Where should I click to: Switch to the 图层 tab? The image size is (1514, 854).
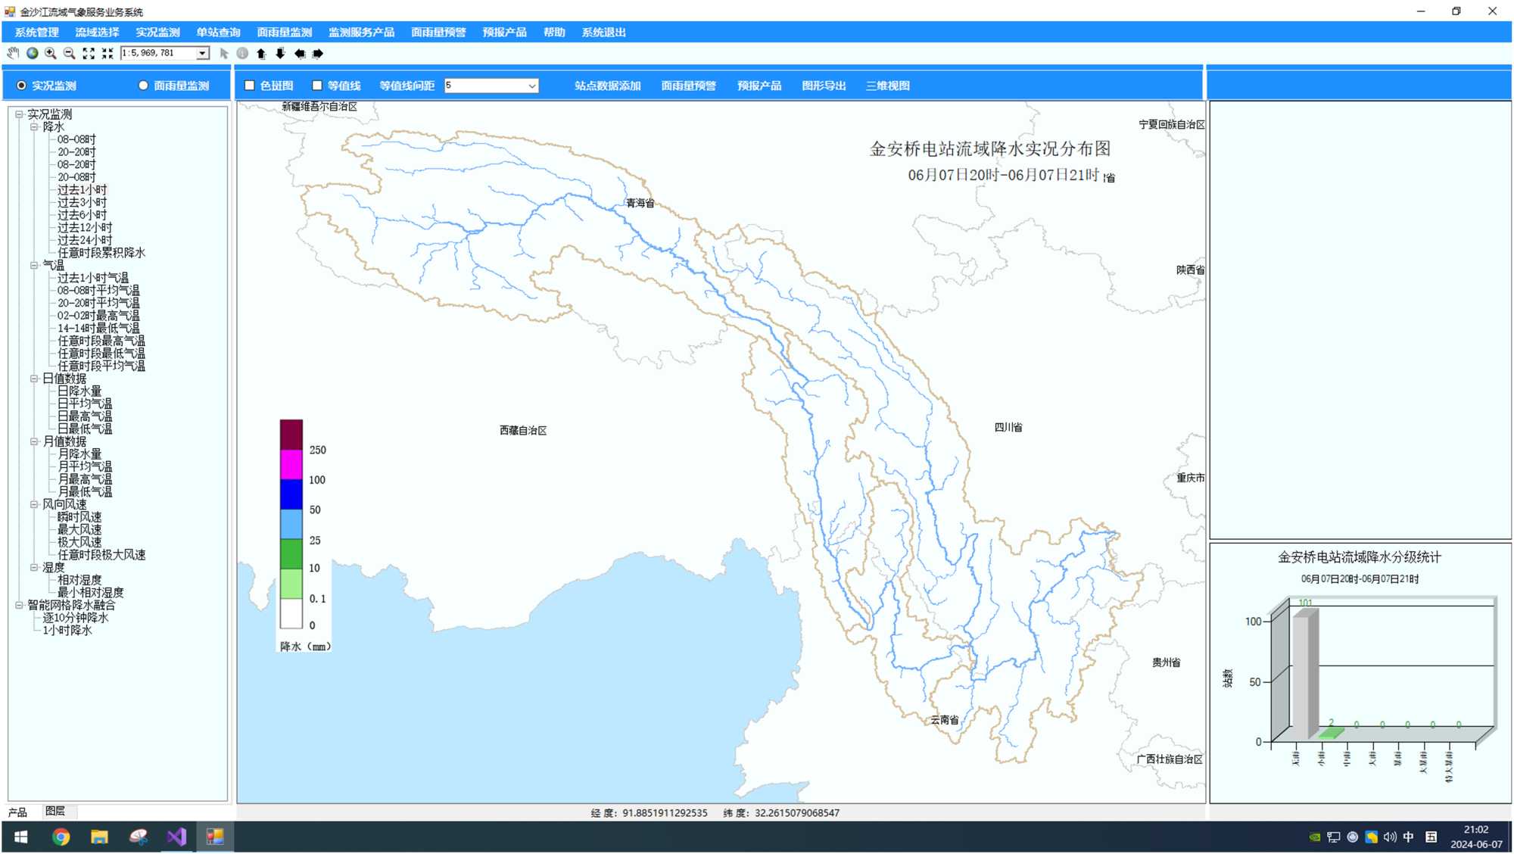coord(55,811)
